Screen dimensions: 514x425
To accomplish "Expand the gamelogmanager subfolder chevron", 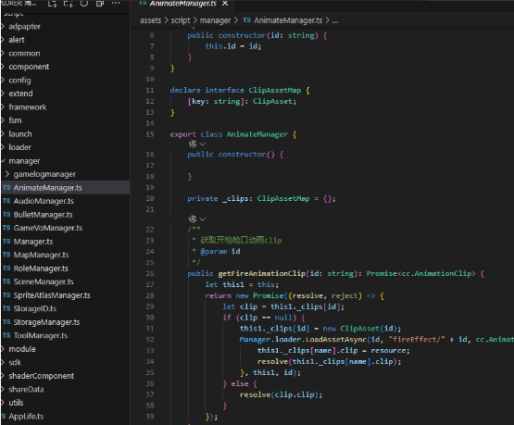I will pos(7,174).
